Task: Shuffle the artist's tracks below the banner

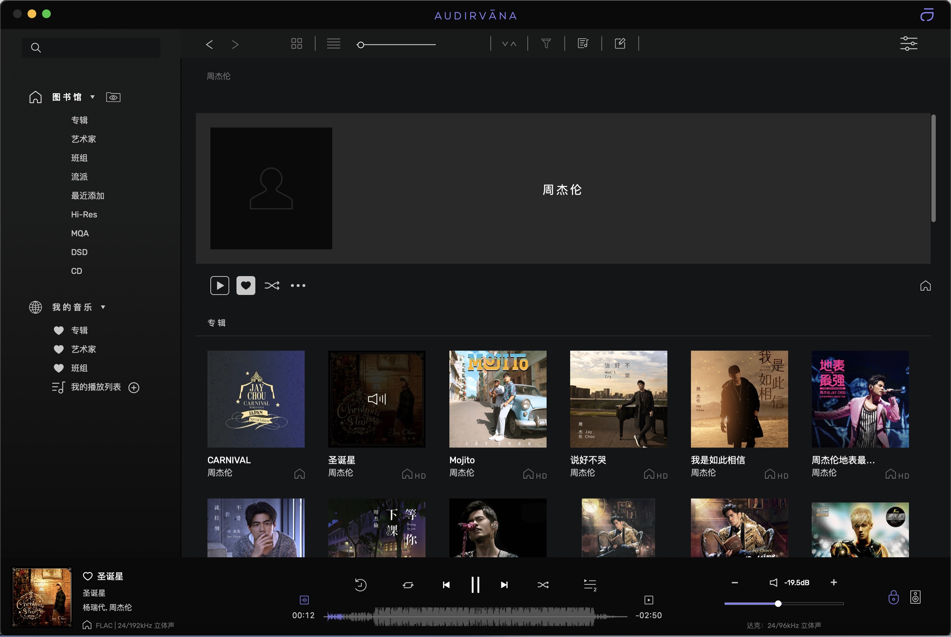Action: point(272,286)
